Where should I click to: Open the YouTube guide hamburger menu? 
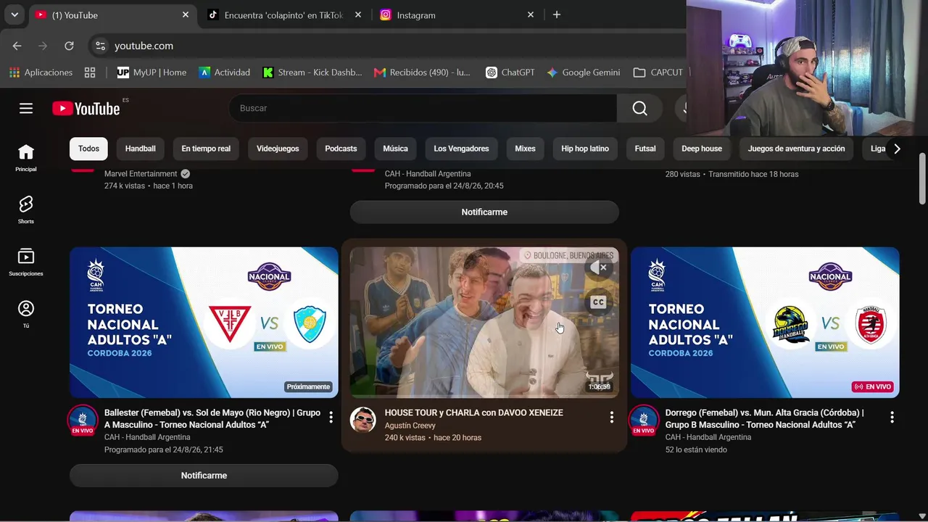tap(26, 108)
